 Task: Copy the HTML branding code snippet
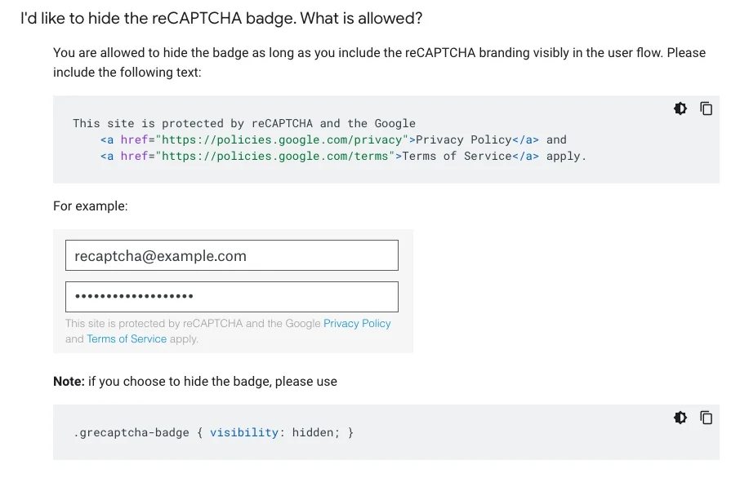(x=707, y=108)
